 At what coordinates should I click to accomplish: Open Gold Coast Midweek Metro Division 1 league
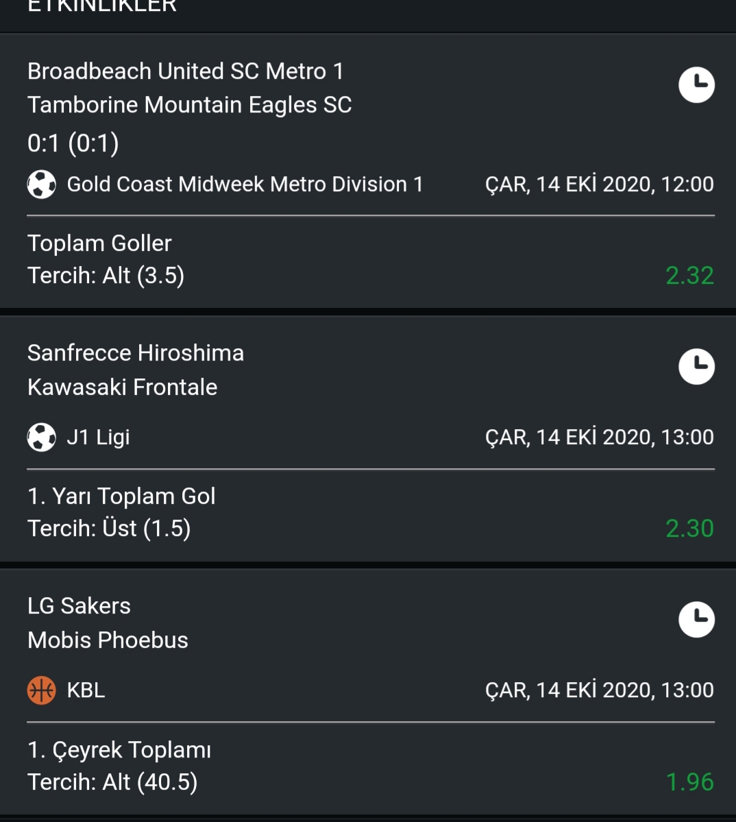pyautogui.click(x=245, y=184)
